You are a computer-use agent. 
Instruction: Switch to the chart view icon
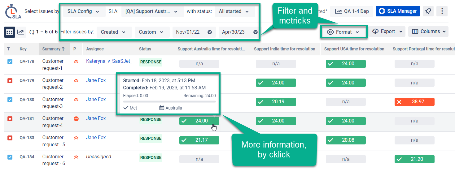21,32
